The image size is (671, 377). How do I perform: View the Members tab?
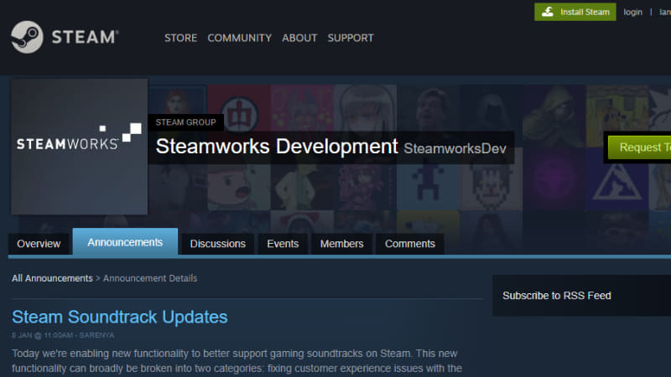click(342, 244)
